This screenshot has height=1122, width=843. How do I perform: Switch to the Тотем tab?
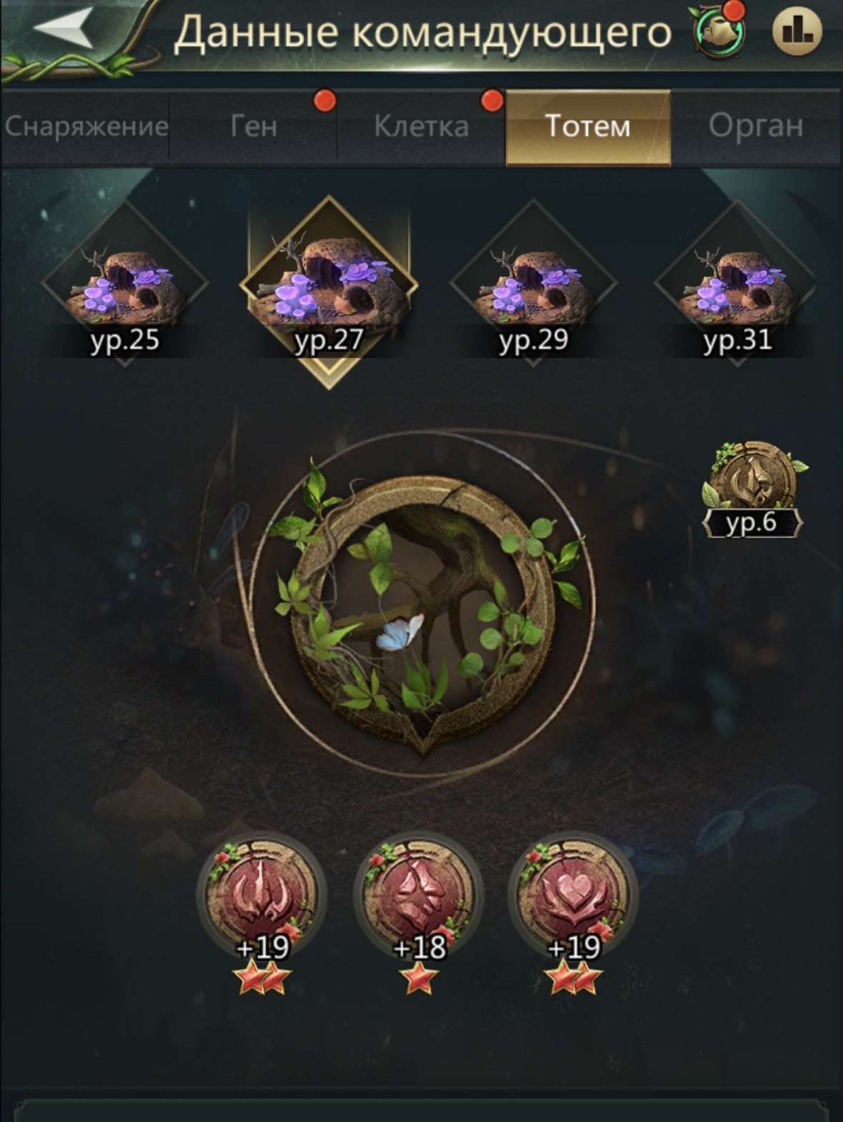(x=588, y=127)
